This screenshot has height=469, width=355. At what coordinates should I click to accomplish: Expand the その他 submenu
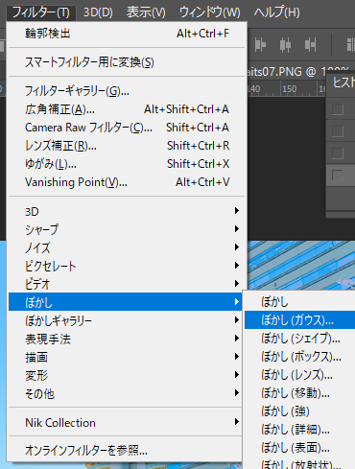[127, 393]
